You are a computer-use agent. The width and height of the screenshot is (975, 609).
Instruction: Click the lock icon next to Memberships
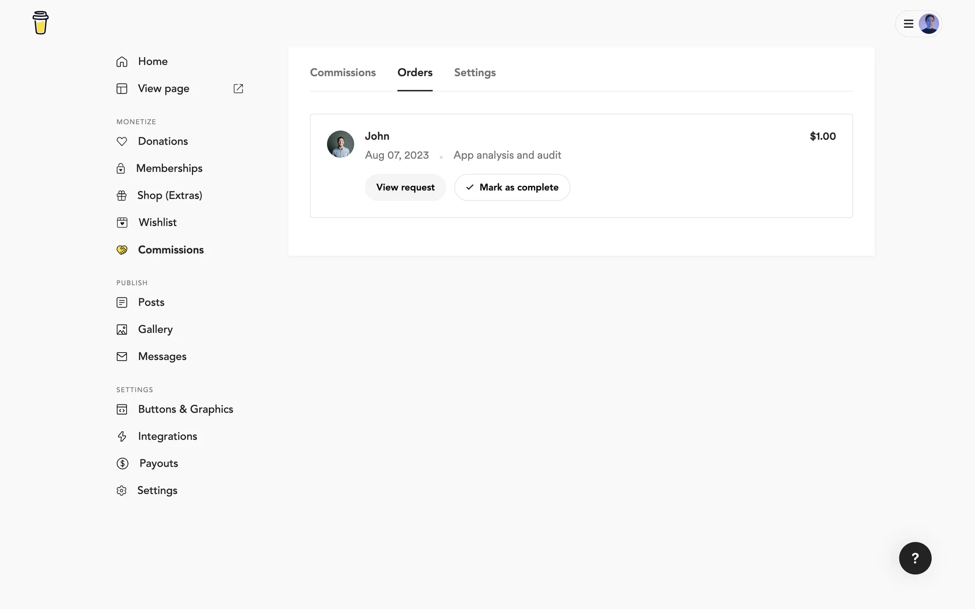click(x=121, y=168)
